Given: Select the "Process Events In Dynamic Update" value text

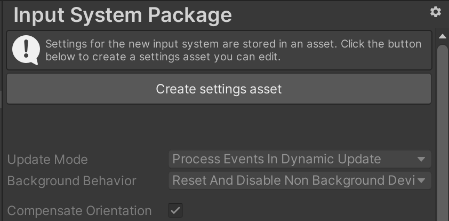Looking at the screenshot, I should pos(276,159).
